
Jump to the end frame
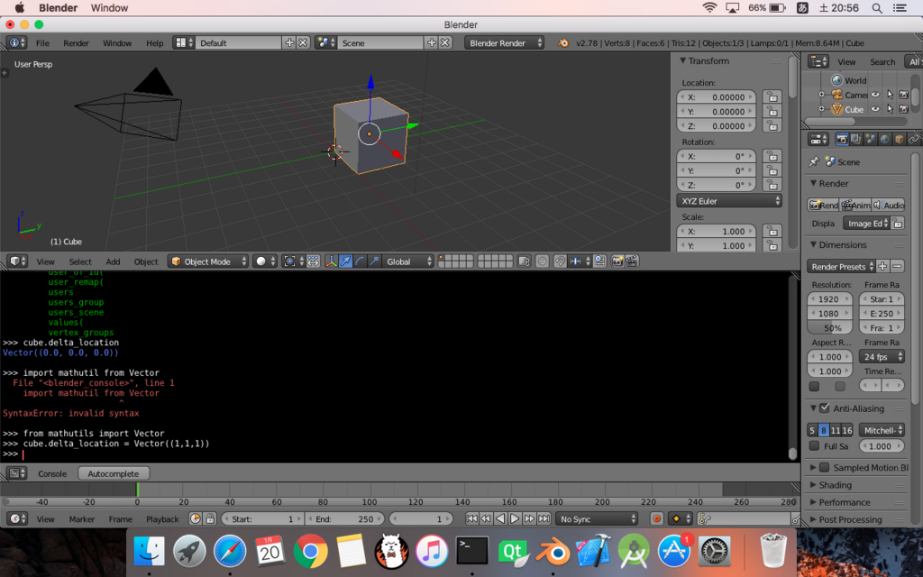click(x=544, y=518)
